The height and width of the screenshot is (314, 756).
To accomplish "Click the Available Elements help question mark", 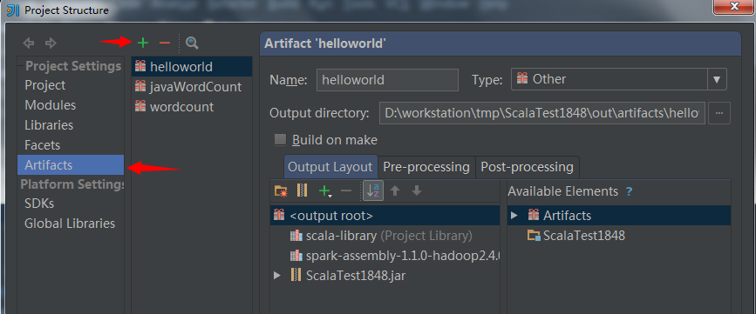I will click(629, 191).
